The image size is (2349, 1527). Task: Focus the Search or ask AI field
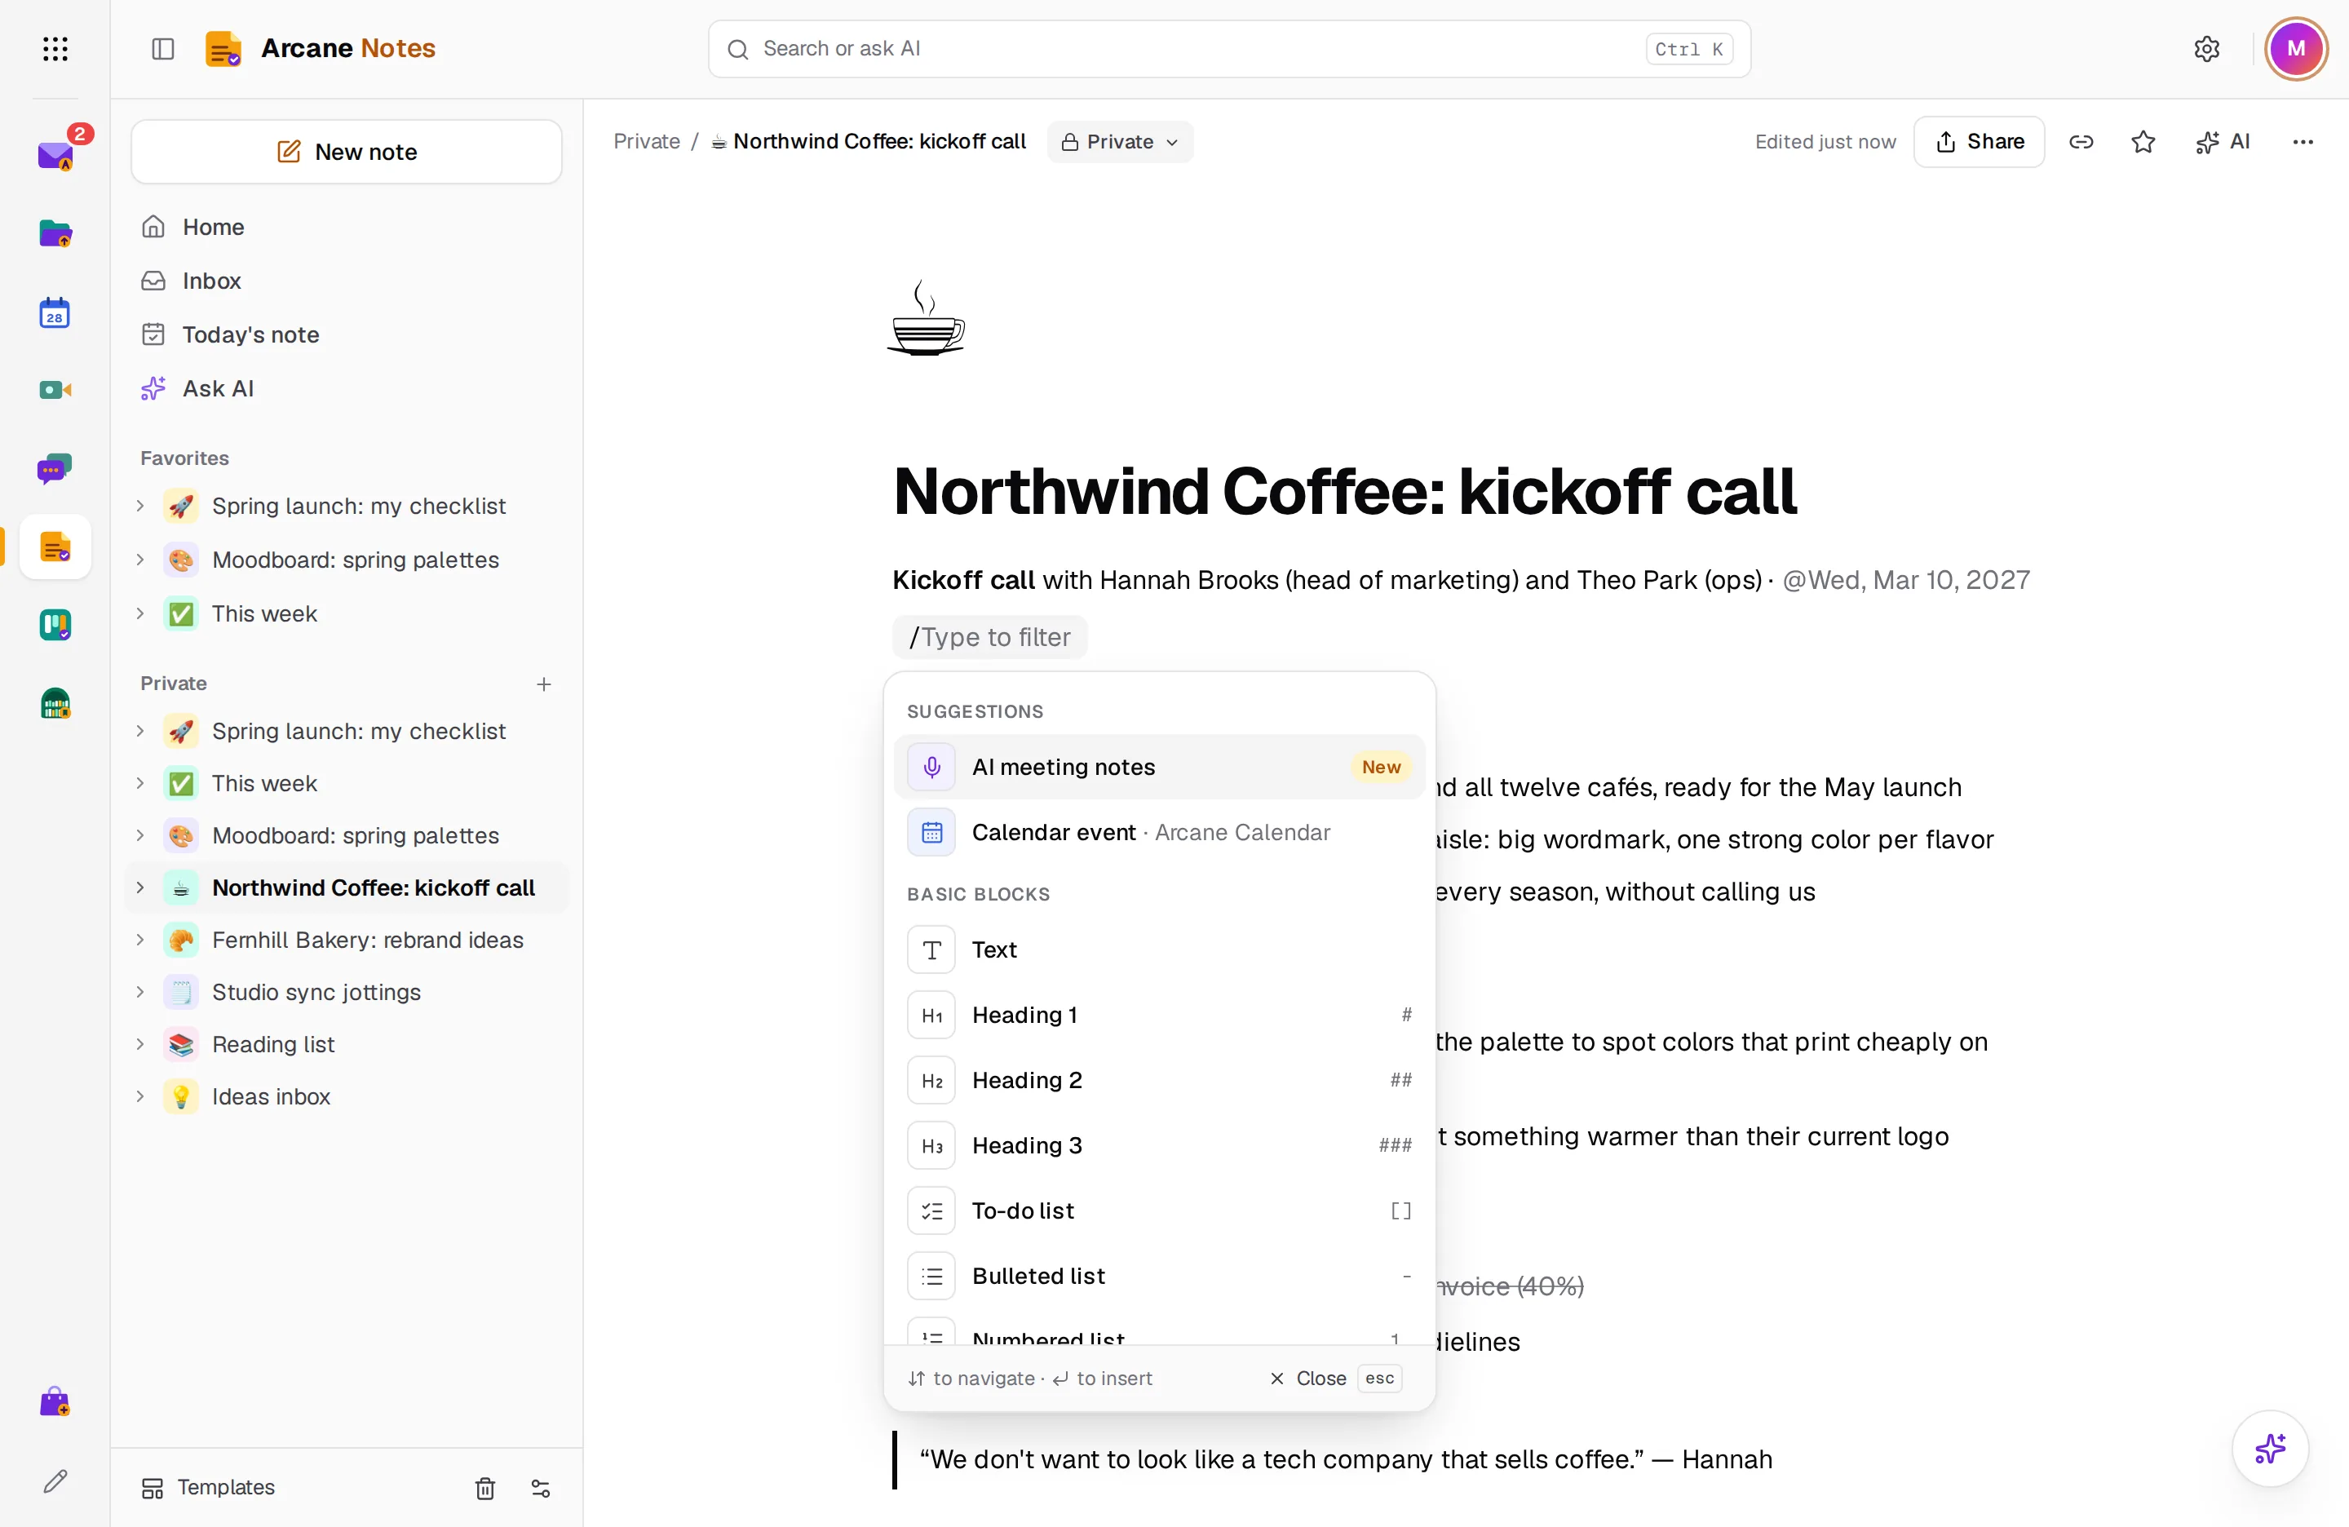(x=1229, y=48)
